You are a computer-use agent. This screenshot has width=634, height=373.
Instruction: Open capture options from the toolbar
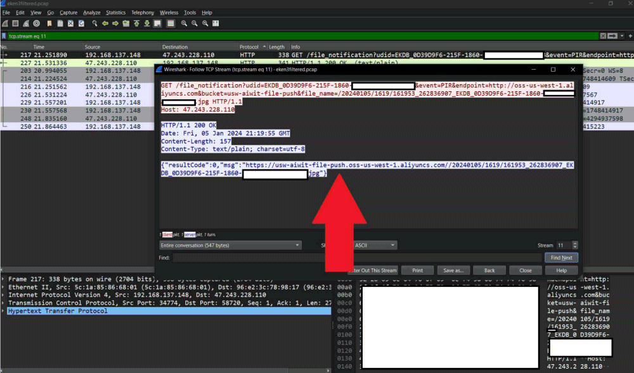pyautogui.click(x=36, y=23)
